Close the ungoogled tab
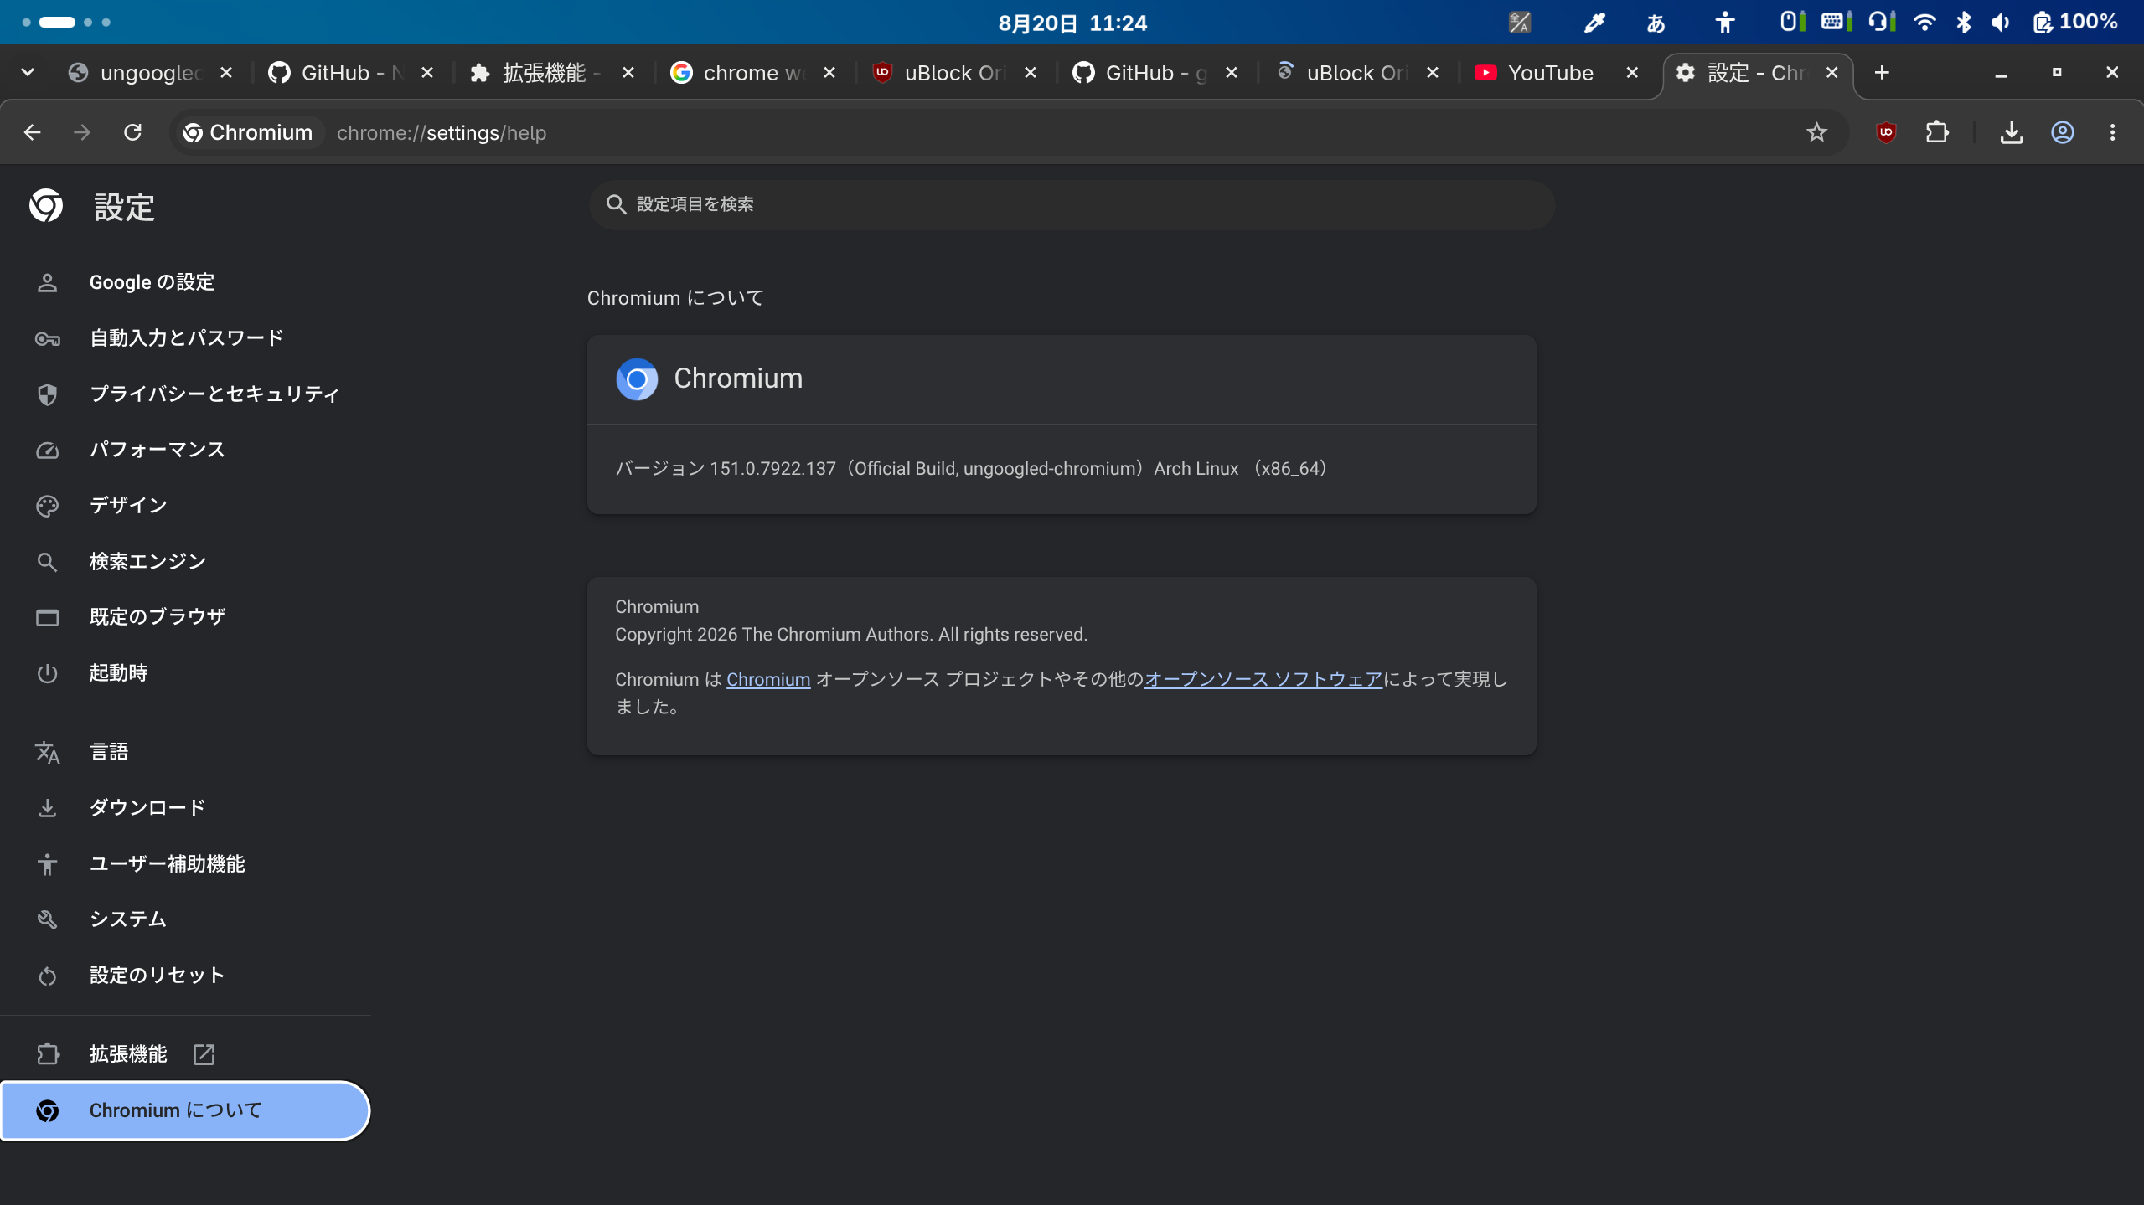This screenshot has width=2144, height=1205. point(226,73)
